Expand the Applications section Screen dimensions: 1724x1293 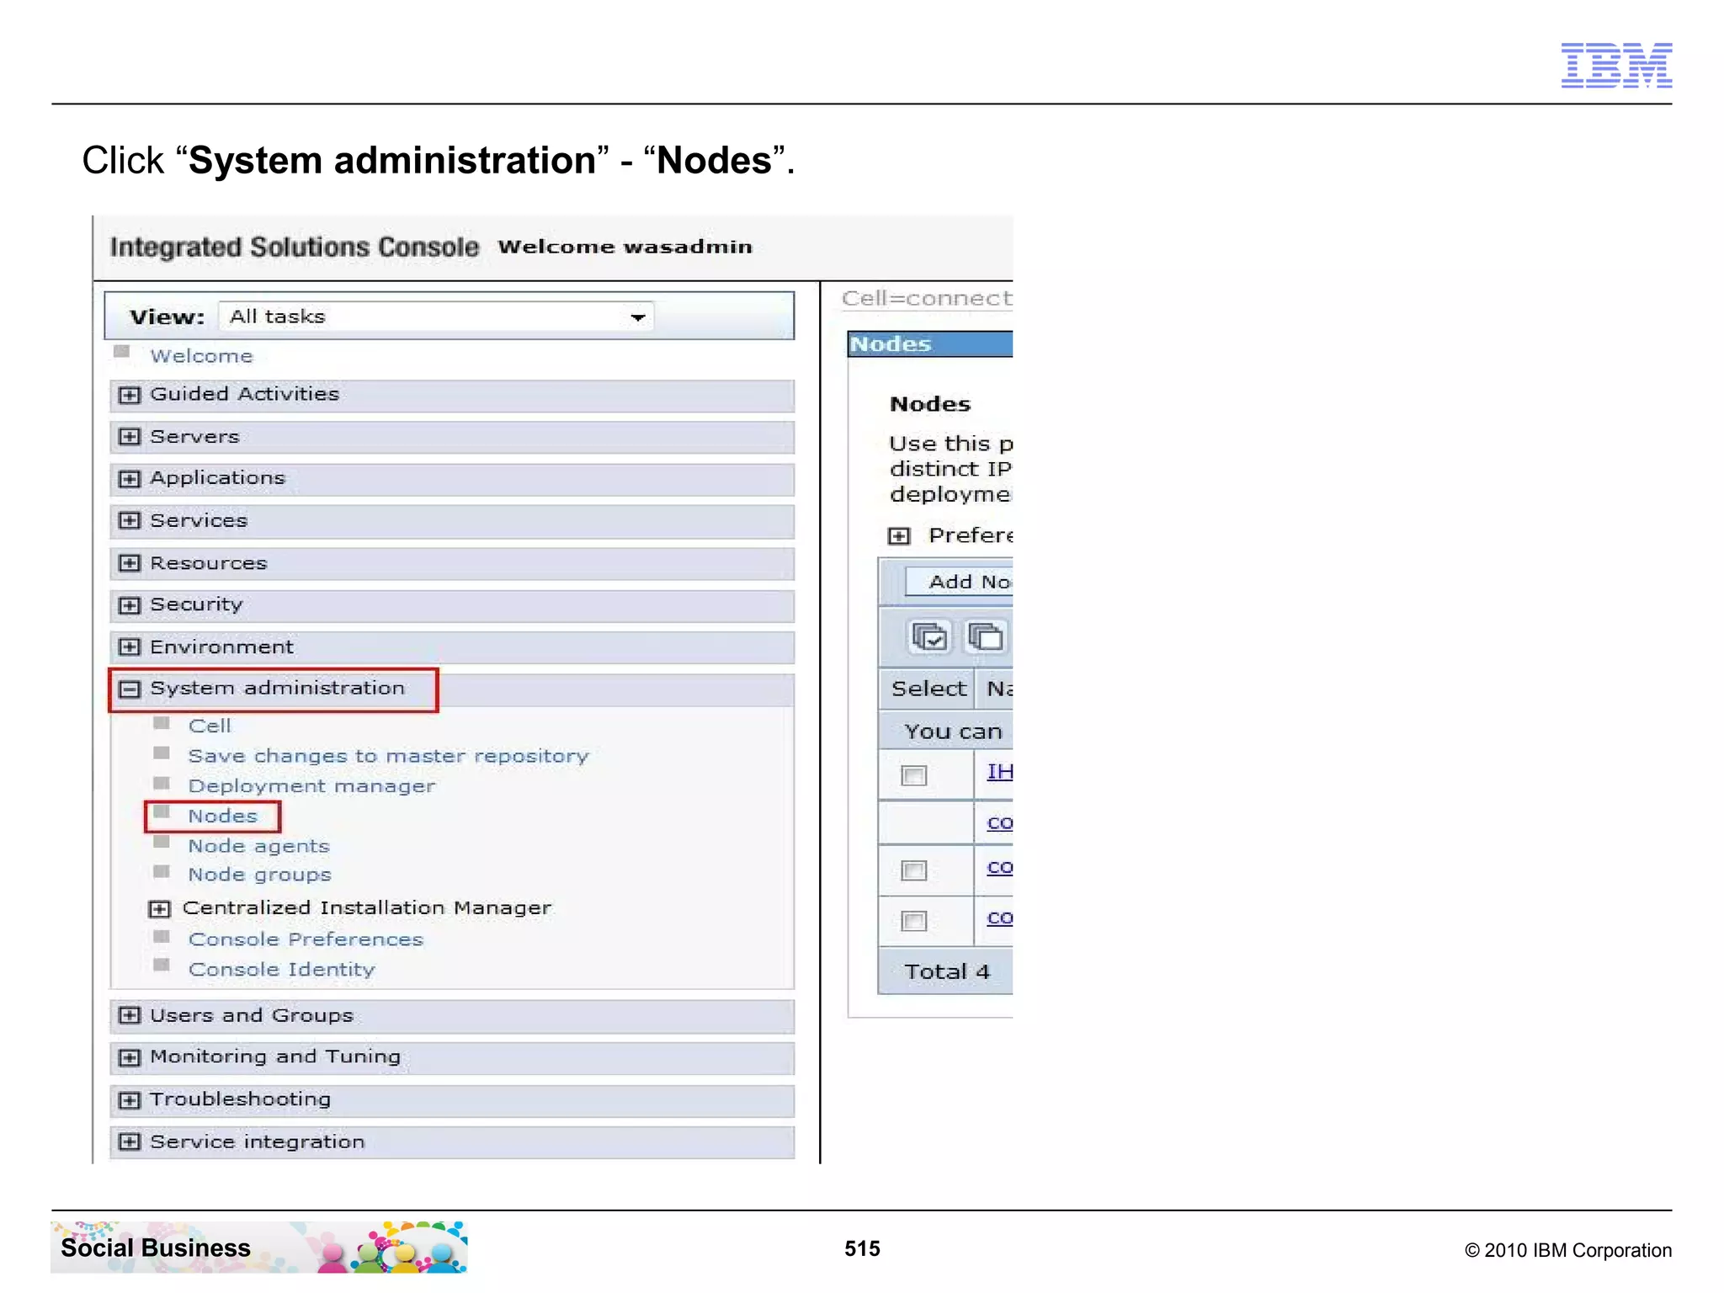[x=129, y=479]
